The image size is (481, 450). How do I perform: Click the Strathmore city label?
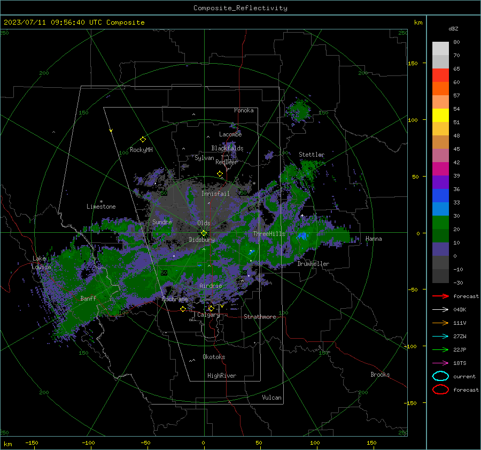click(x=260, y=317)
